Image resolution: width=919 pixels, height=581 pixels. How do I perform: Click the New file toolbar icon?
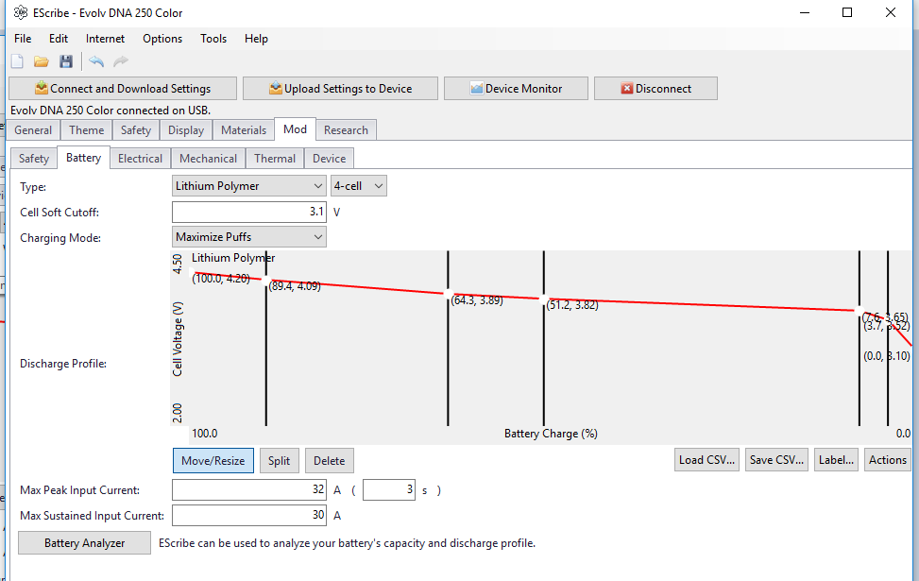(17, 61)
